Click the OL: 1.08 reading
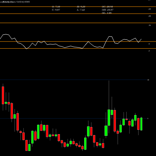The image size is (156, 156). pos(107,13)
